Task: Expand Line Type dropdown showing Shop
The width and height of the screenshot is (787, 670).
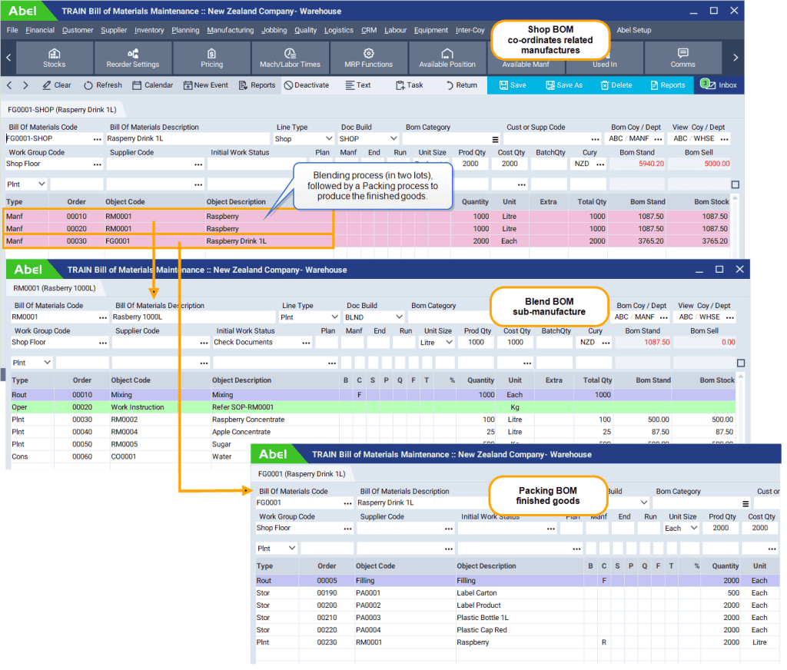Action: [328, 139]
